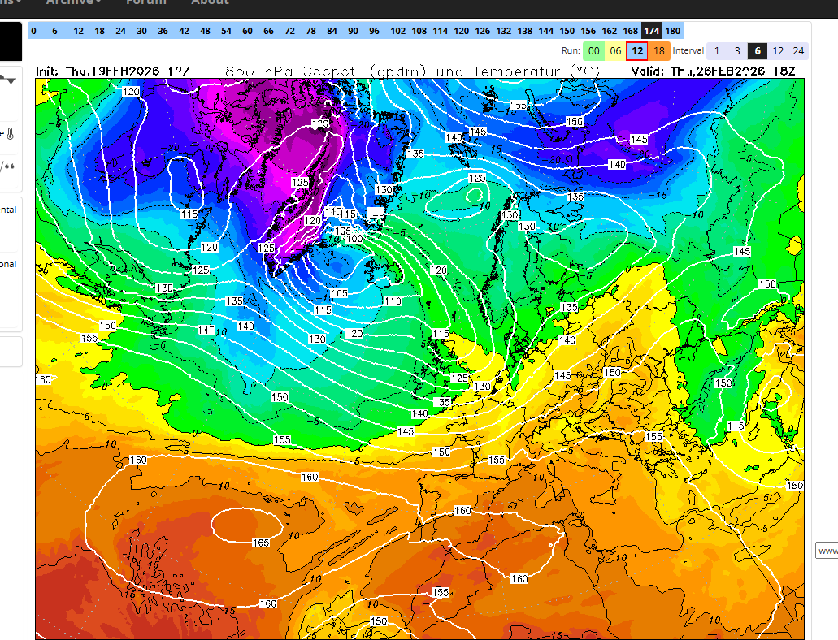Show forecast hour 144

click(x=545, y=31)
